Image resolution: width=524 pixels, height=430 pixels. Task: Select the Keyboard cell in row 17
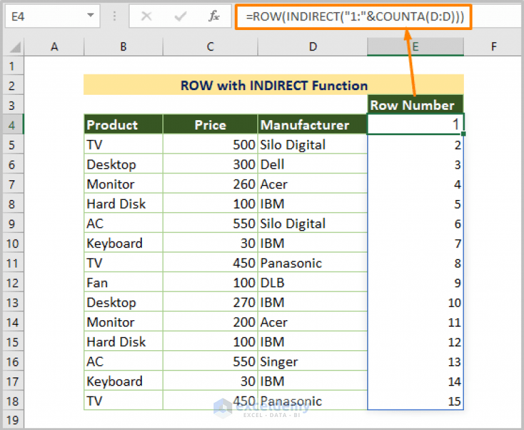pyautogui.click(x=123, y=382)
